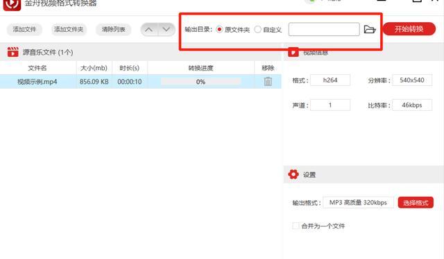Click the 比特率 46kbps value box
This screenshot has height=259, width=444.
pos(412,105)
